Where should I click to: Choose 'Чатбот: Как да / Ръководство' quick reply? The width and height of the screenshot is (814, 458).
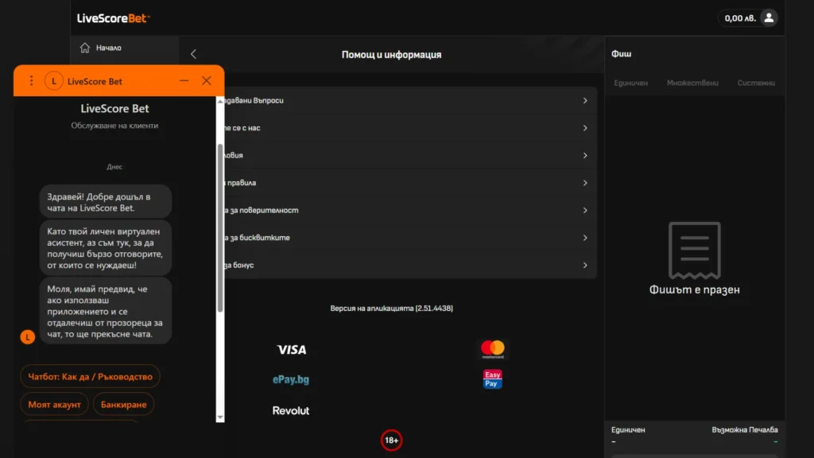91,376
